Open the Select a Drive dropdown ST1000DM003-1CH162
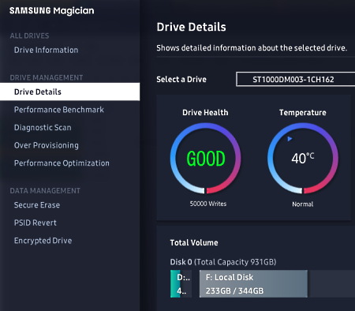This screenshot has height=311, width=355. click(296, 79)
